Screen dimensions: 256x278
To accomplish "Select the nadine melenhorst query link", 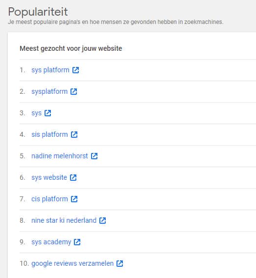I will [60, 156].
